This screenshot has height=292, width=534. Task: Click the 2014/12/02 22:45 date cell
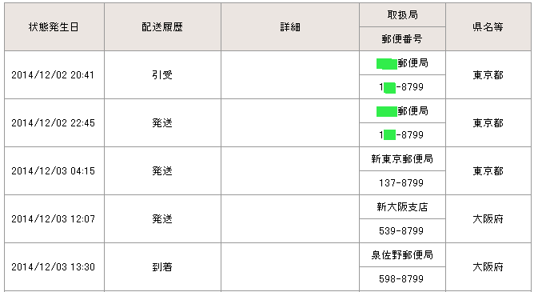point(54,123)
